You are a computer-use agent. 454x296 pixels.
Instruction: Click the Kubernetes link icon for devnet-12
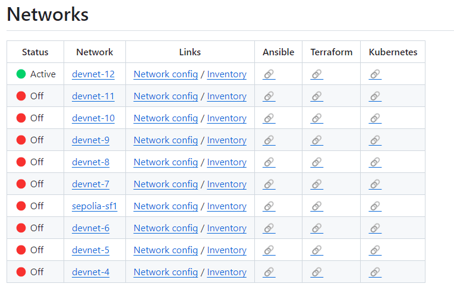pos(375,74)
